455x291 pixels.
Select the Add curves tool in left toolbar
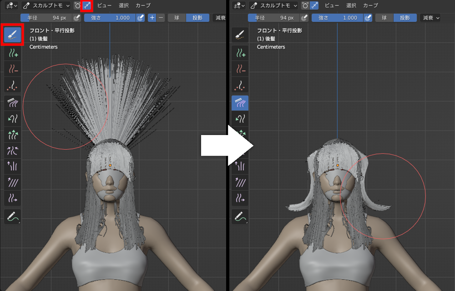click(x=13, y=53)
